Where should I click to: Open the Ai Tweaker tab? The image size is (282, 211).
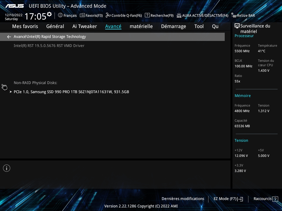point(85,26)
